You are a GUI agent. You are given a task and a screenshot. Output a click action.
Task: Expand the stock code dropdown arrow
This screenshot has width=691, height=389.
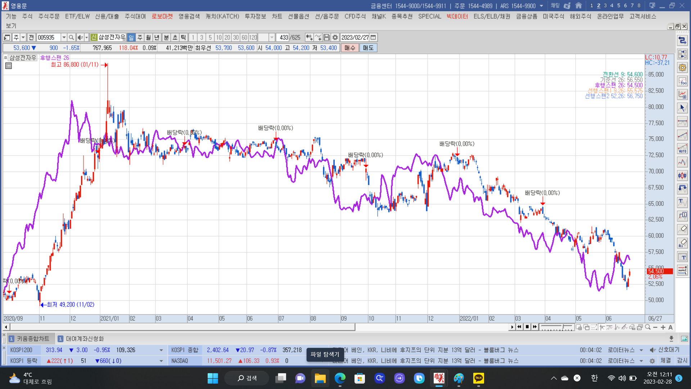click(64, 37)
